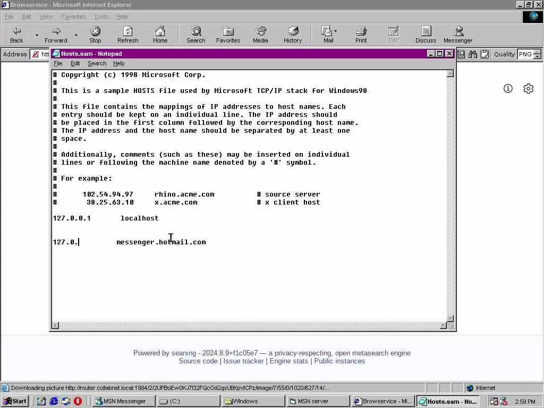Click the x.acme.com example text

coord(176,202)
